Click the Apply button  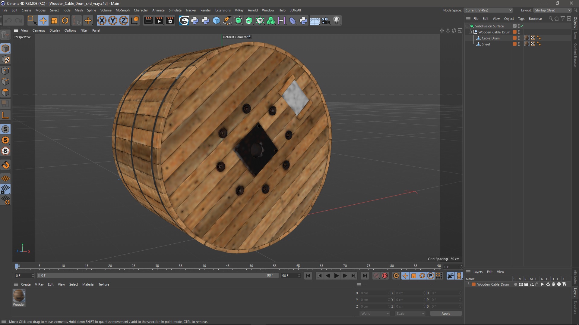coord(446,314)
